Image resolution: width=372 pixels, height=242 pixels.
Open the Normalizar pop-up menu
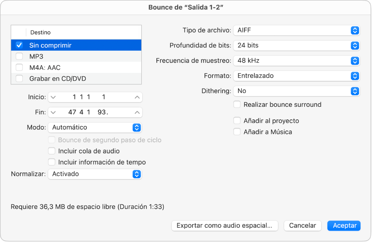tap(95, 174)
